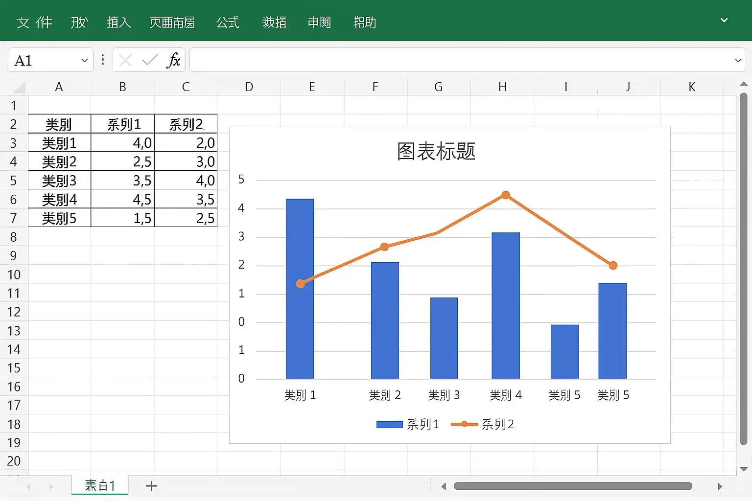Click the horizontal scrollbar right arrow
752x501 pixels.
click(720, 486)
